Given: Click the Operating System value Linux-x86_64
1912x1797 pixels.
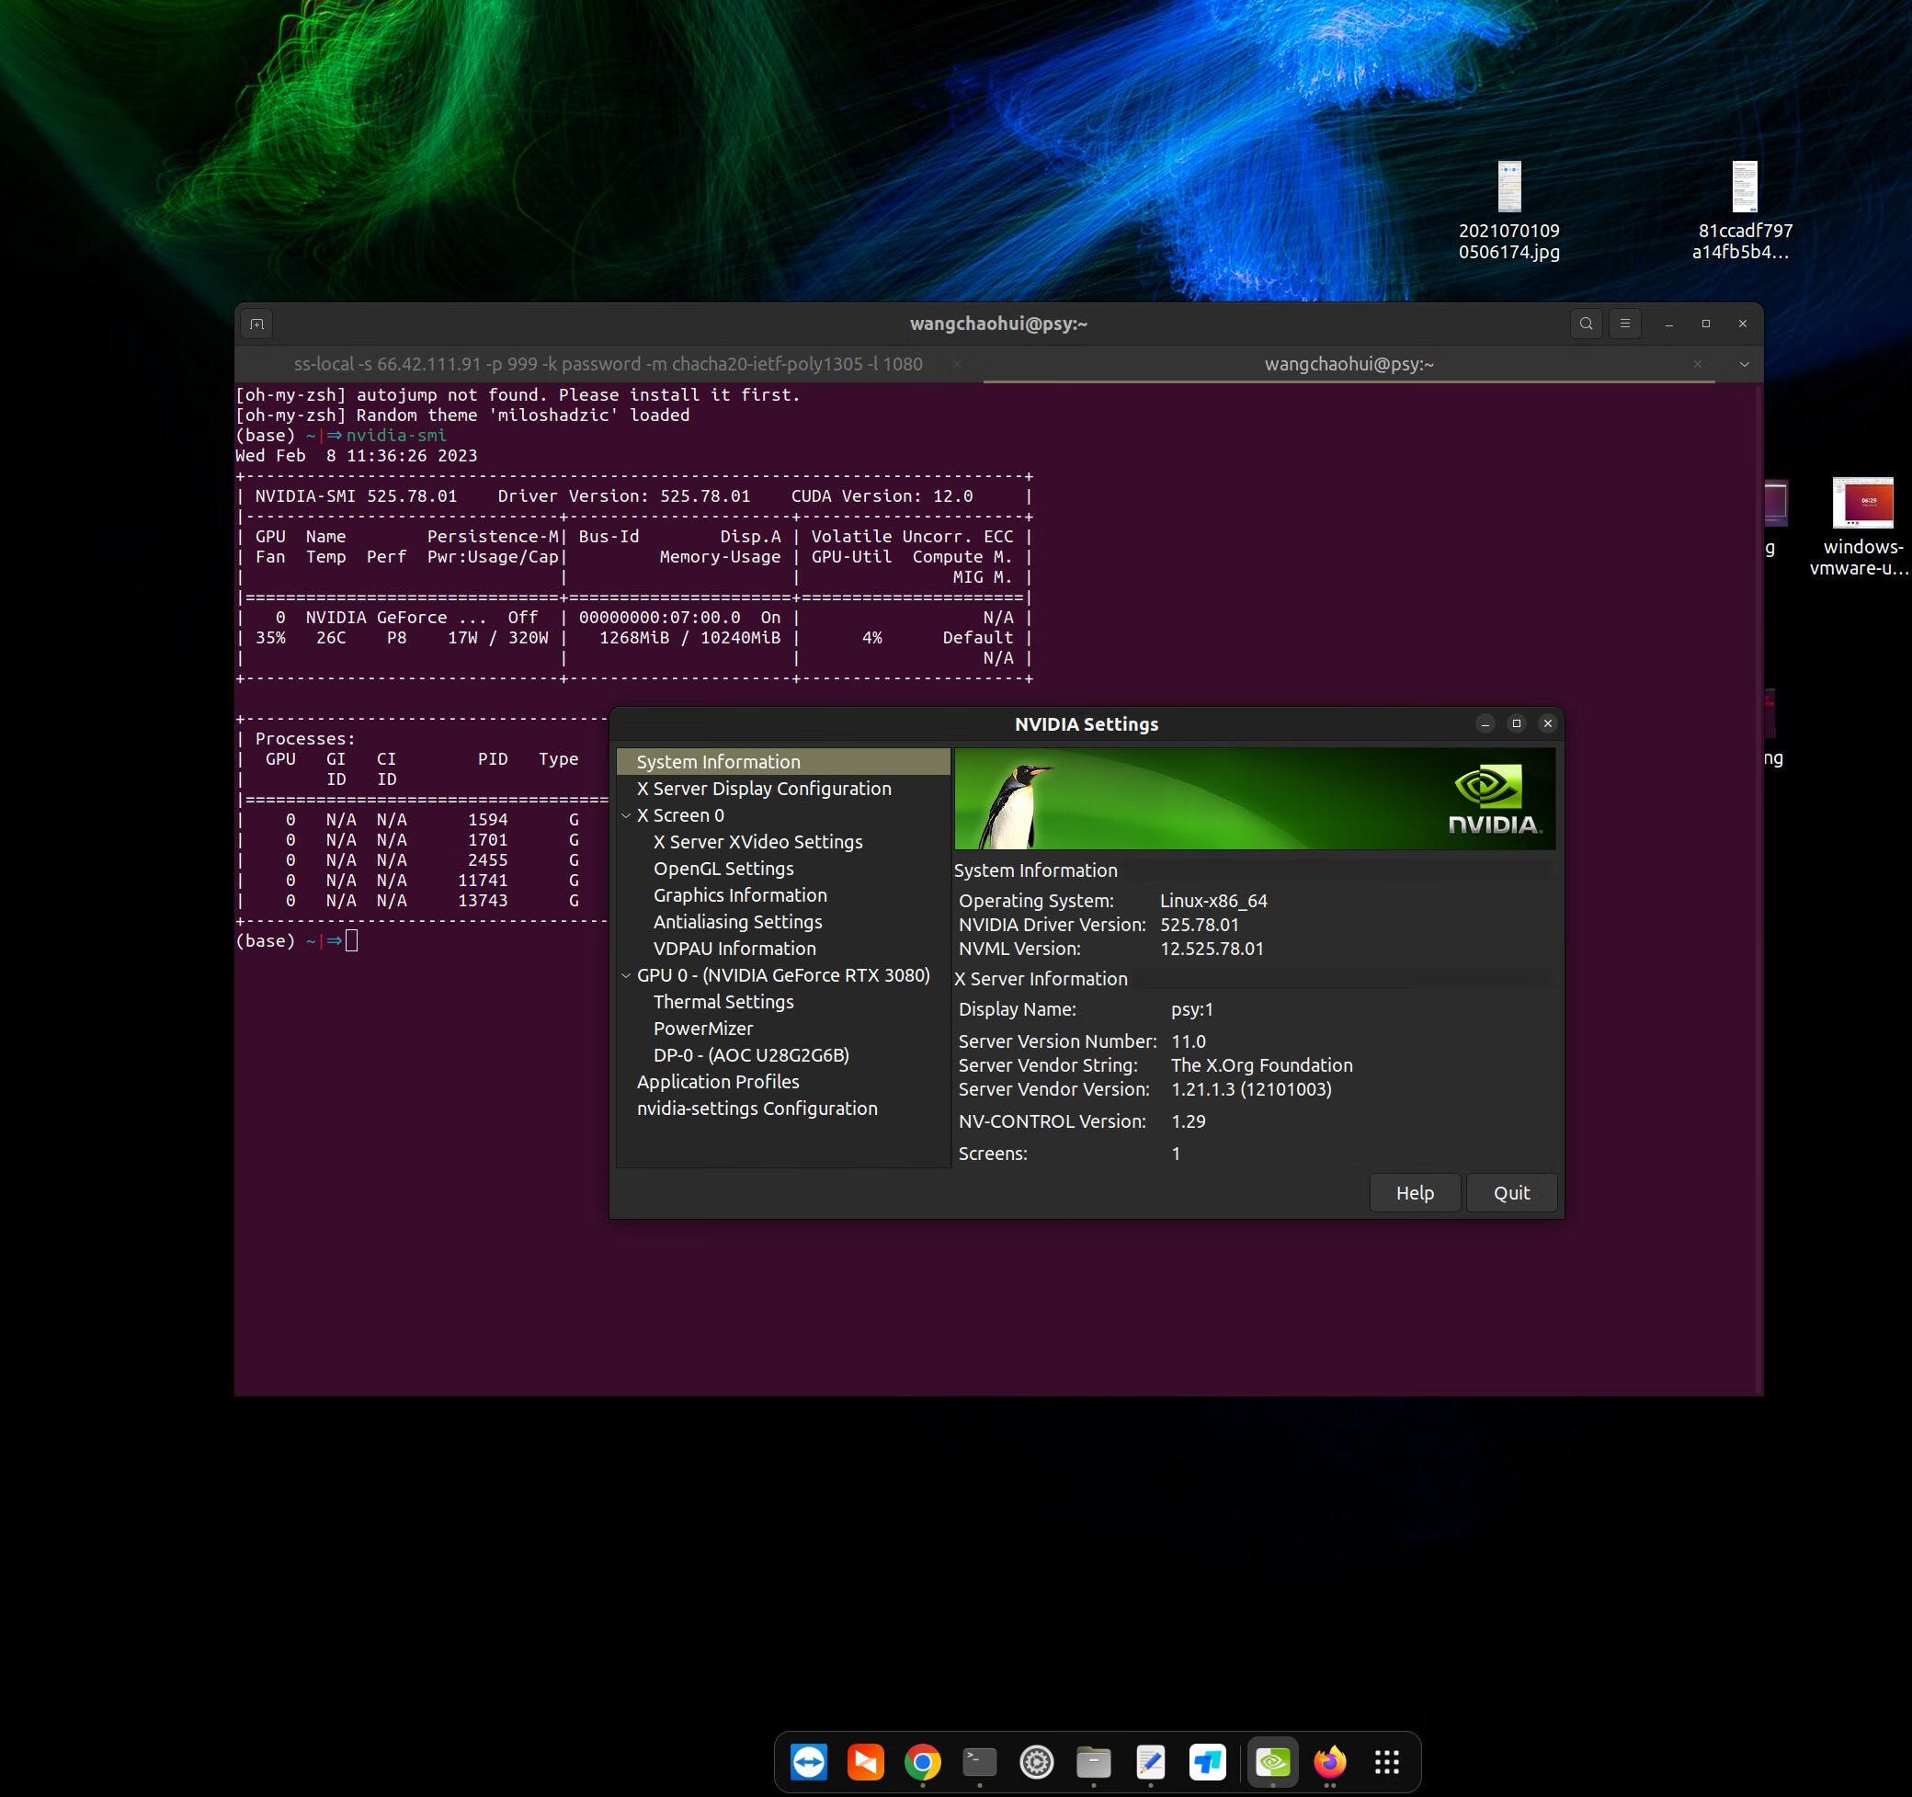Looking at the screenshot, I should tap(1212, 901).
